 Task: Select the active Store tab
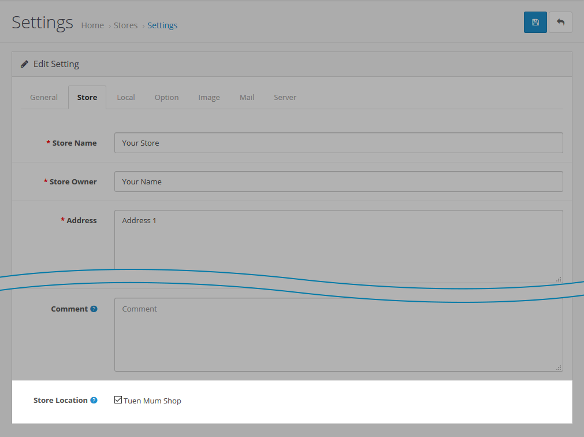tap(87, 97)
